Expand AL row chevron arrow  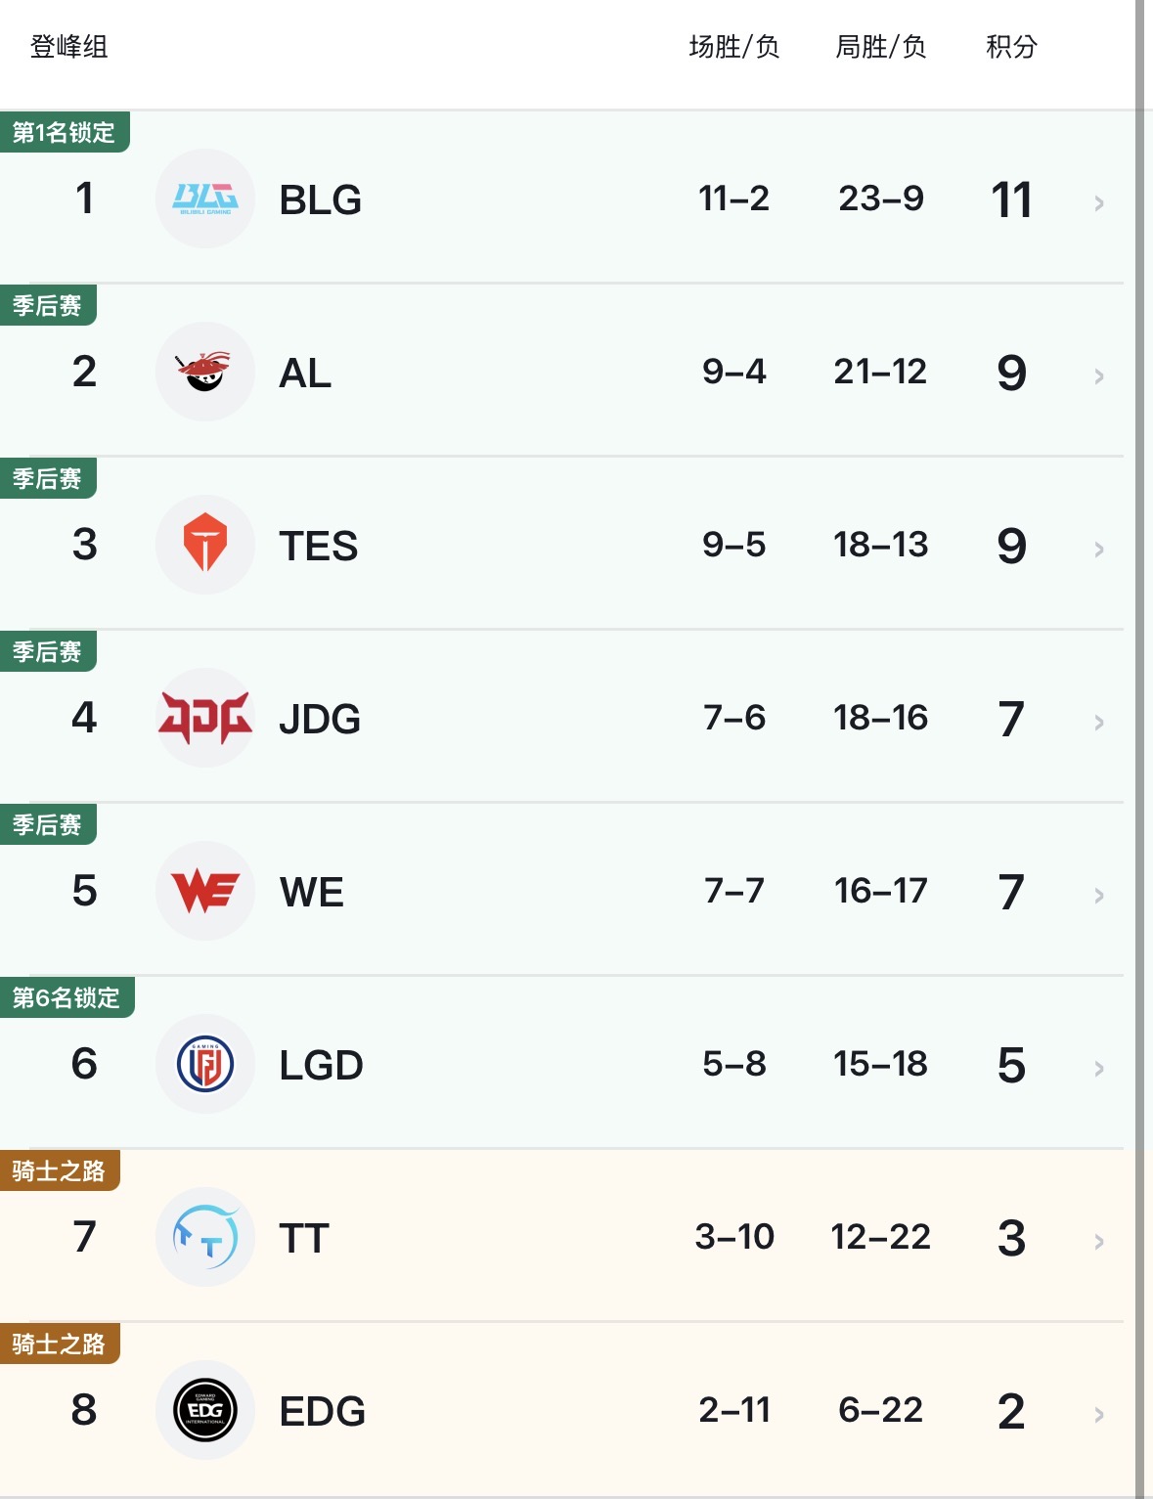[x=1099, y=376]
